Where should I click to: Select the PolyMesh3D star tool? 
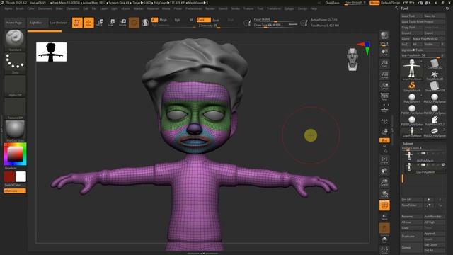[434, 76]
